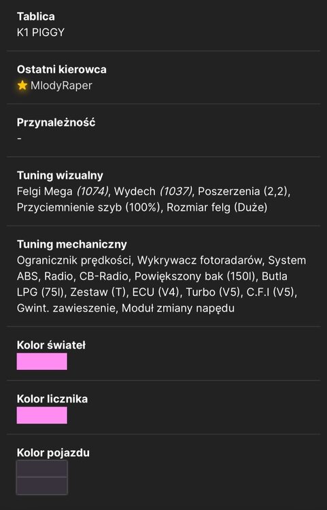Viewport: 327px width, 510px height.
Task: Click the gold star icon next to MlodyRaper
Action: click(x=22, y=86)
